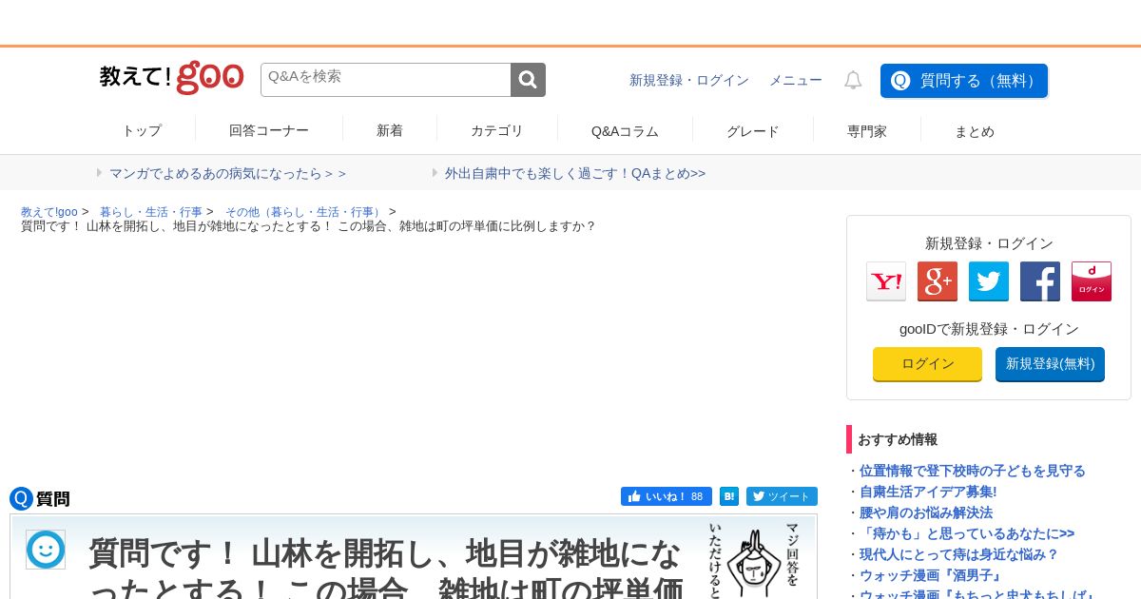1141x599 pixels.
Task: Open the notification bell
Action: 853,81
